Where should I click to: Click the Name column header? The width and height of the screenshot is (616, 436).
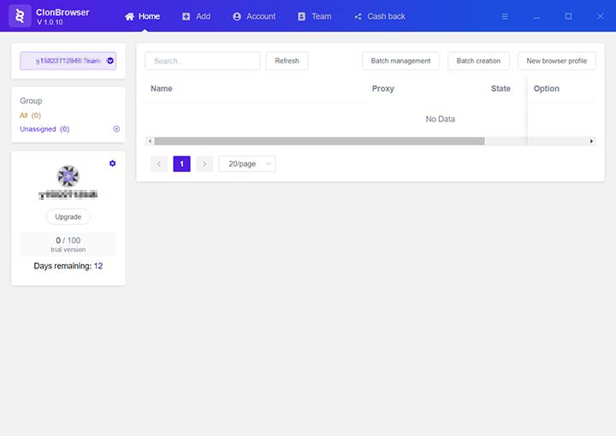point(162,89)
